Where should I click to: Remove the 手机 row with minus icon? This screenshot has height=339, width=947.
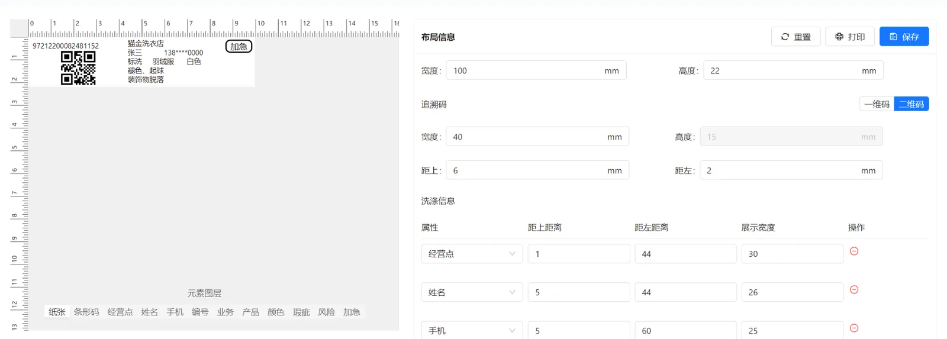pos(854,328)
